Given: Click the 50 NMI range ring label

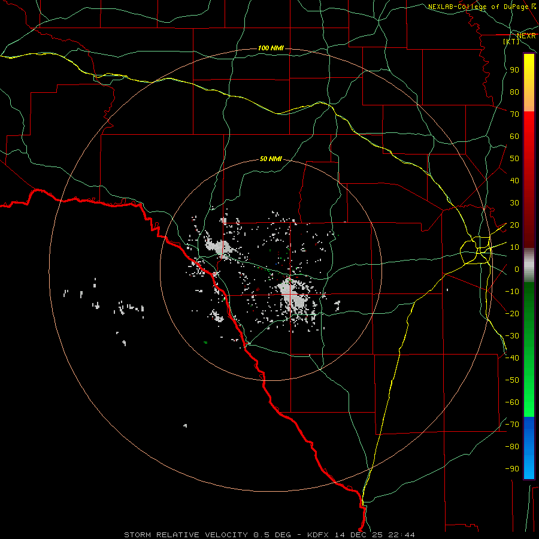Looking at the screenshot, I should tap(271, 159).
